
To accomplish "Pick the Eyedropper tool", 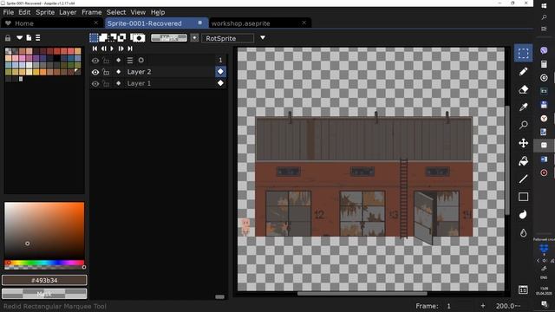I will (523, 107).
